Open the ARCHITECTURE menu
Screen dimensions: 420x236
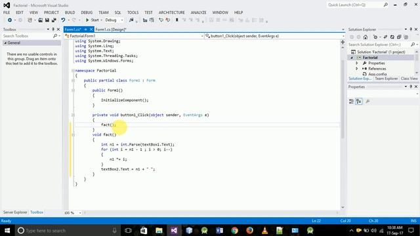click(x=172, y=12)
